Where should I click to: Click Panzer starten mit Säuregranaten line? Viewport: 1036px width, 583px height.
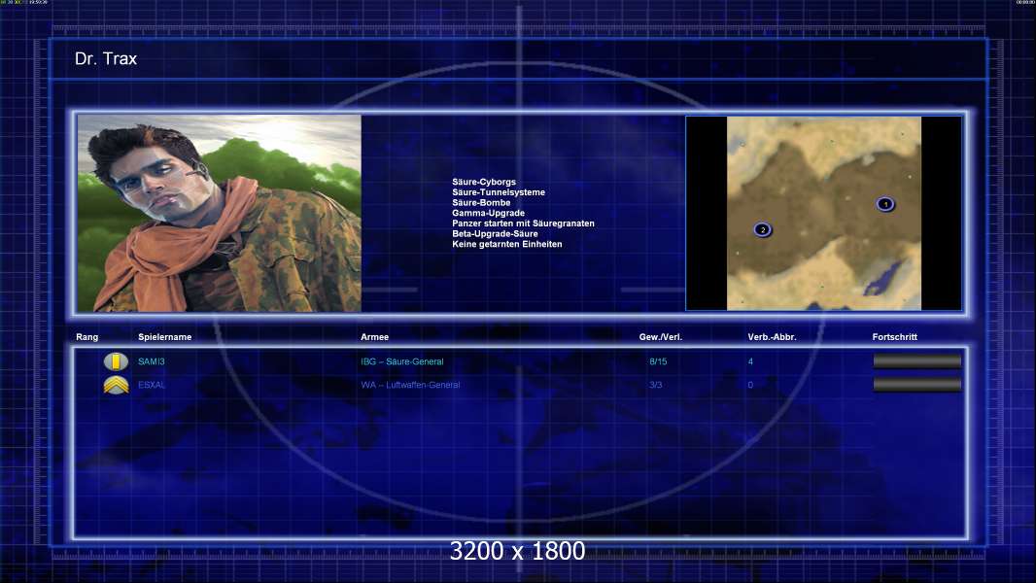tap(523, 223)
